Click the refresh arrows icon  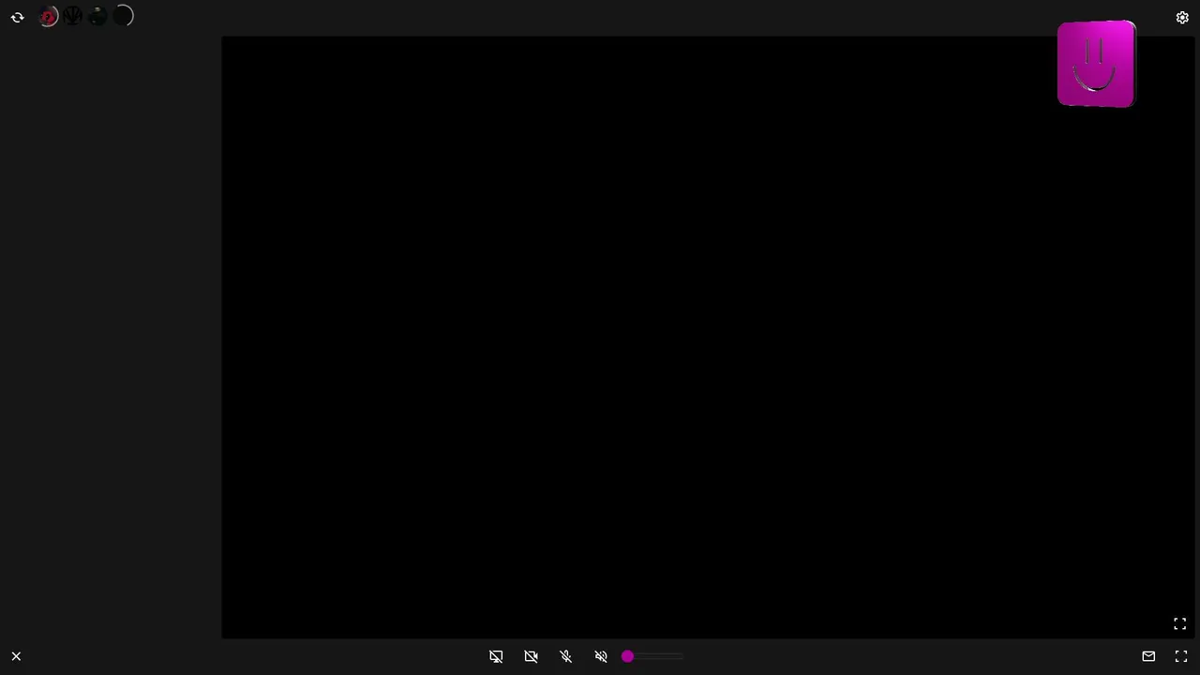[x=17, y=17]
